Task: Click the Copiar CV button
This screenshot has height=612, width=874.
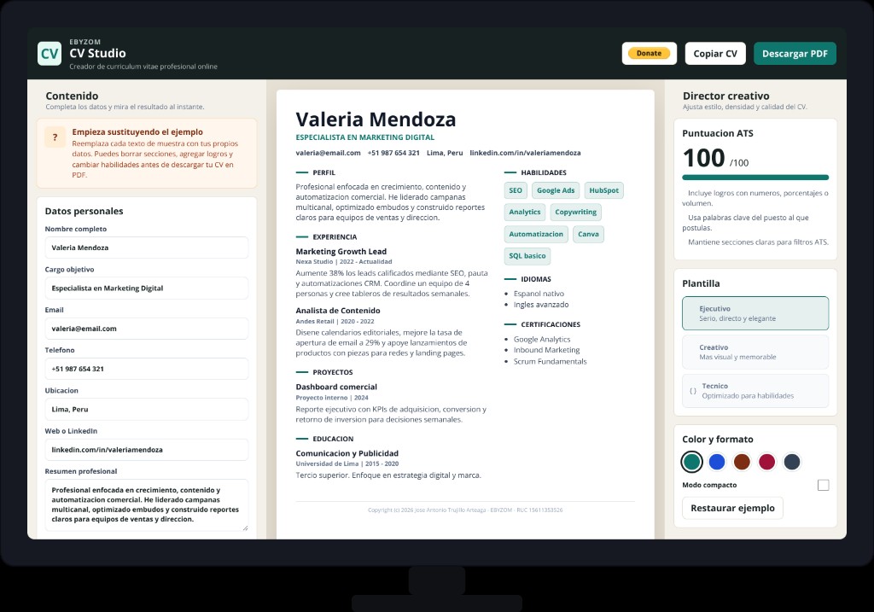Action: [715, 54]
